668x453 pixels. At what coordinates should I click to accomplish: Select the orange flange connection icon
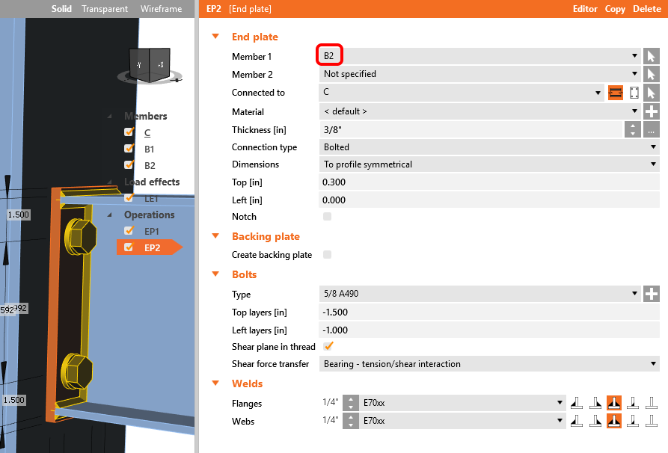point(616,93)
